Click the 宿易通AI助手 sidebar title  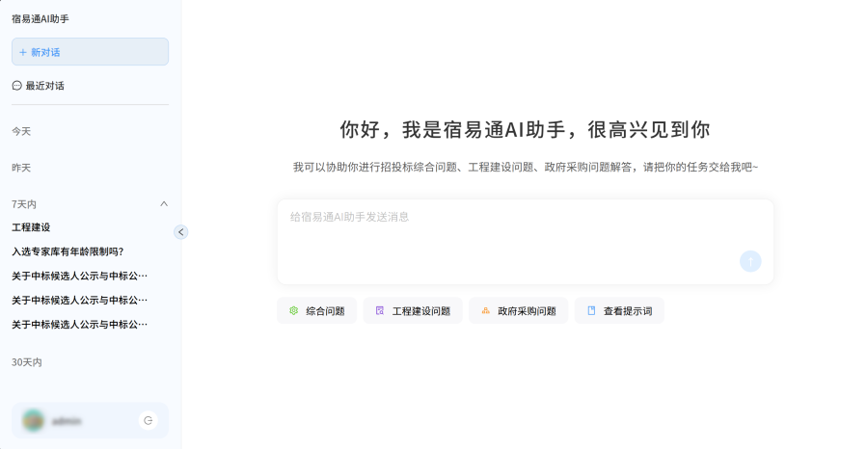pyautogui.click(x=41, y=18)
